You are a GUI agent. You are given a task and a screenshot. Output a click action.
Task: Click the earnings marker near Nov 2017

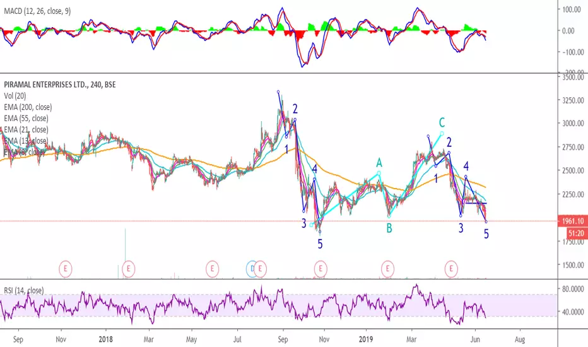click(x=65, y=269)
